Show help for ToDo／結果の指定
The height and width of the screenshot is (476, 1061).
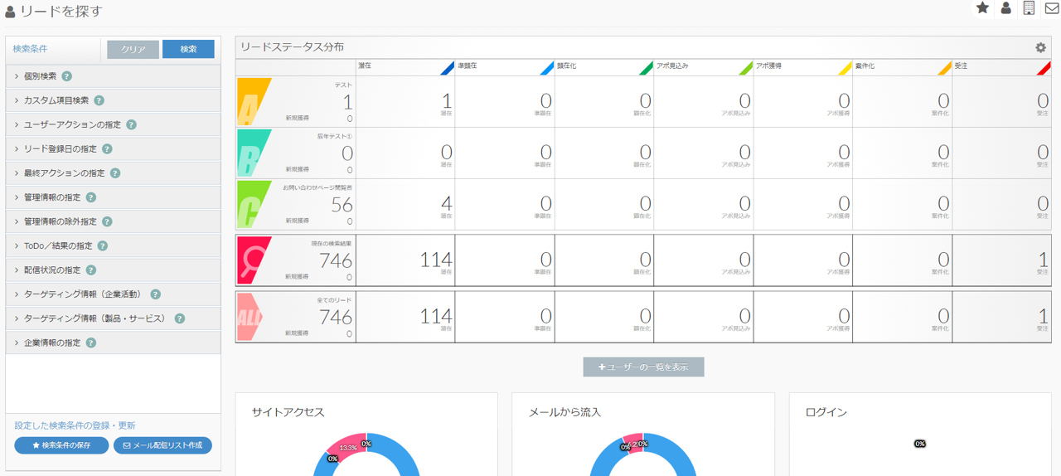point(103,245)
